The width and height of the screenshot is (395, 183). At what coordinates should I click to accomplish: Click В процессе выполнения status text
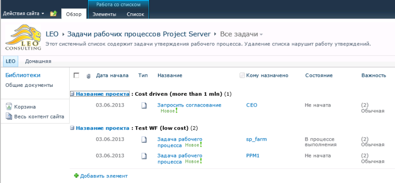click(320, 142)
